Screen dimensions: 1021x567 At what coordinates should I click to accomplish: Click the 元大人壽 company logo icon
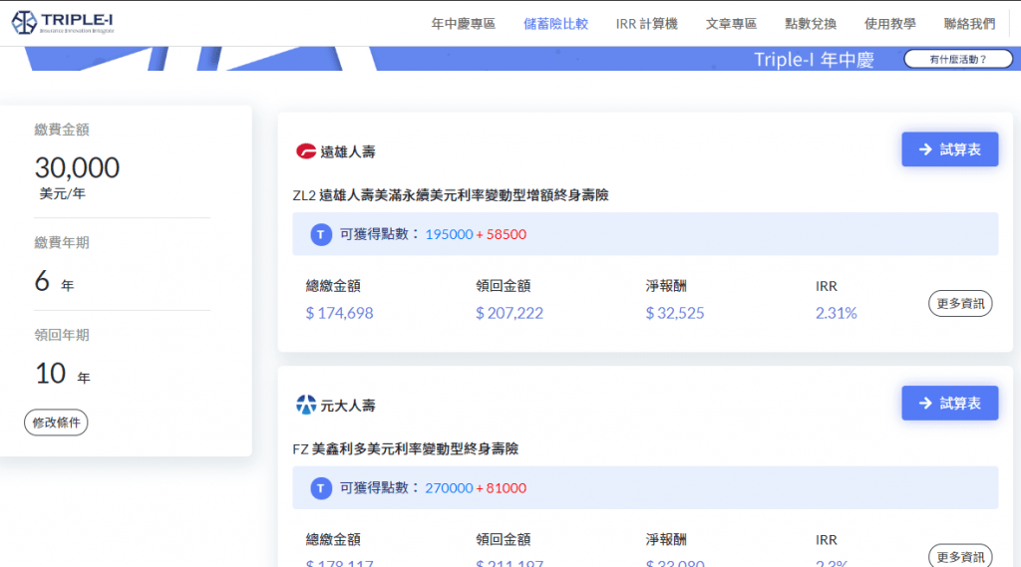(x=305, y=405)
